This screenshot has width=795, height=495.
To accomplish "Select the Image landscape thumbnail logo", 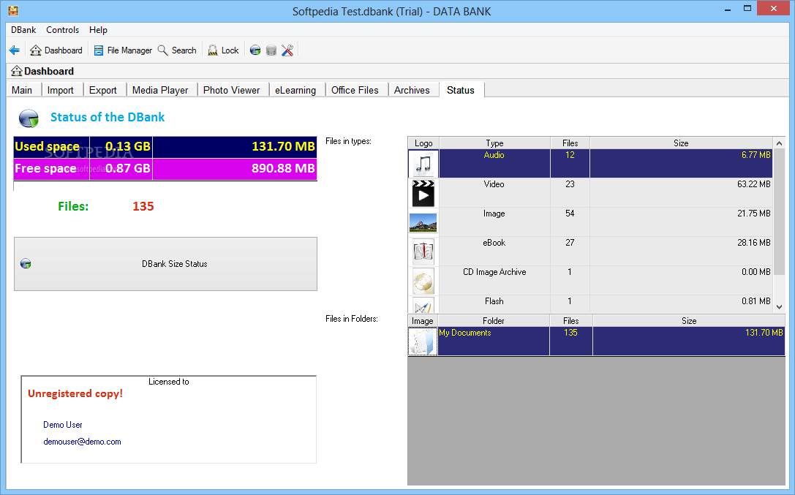I will [423, 222].
